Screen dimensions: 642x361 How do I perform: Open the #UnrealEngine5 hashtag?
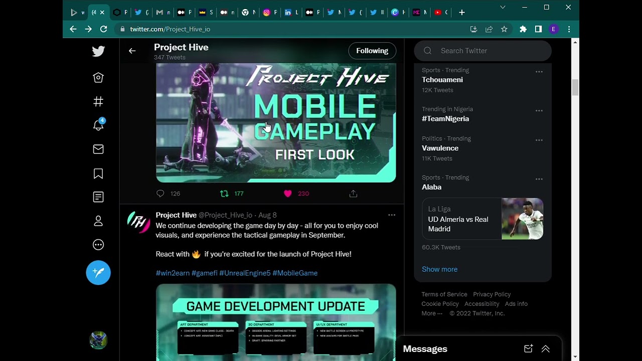point(245,273)
